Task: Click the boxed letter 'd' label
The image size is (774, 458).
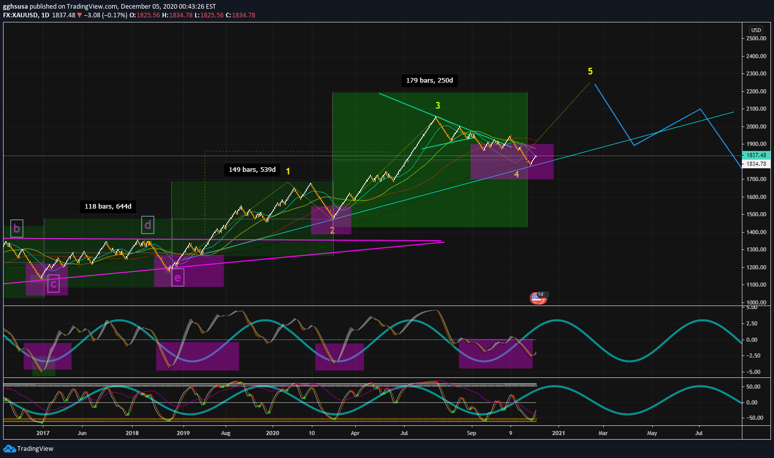Action: pyautogui.click(x=148, y=225)
